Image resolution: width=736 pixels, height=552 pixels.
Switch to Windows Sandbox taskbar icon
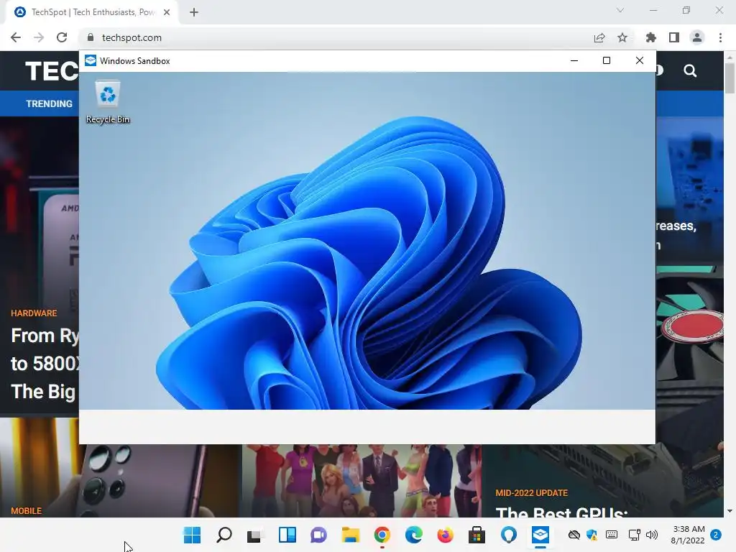(540, 535)
